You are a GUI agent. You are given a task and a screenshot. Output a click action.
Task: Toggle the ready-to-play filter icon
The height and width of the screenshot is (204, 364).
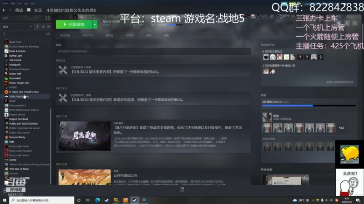coord(48,27)
